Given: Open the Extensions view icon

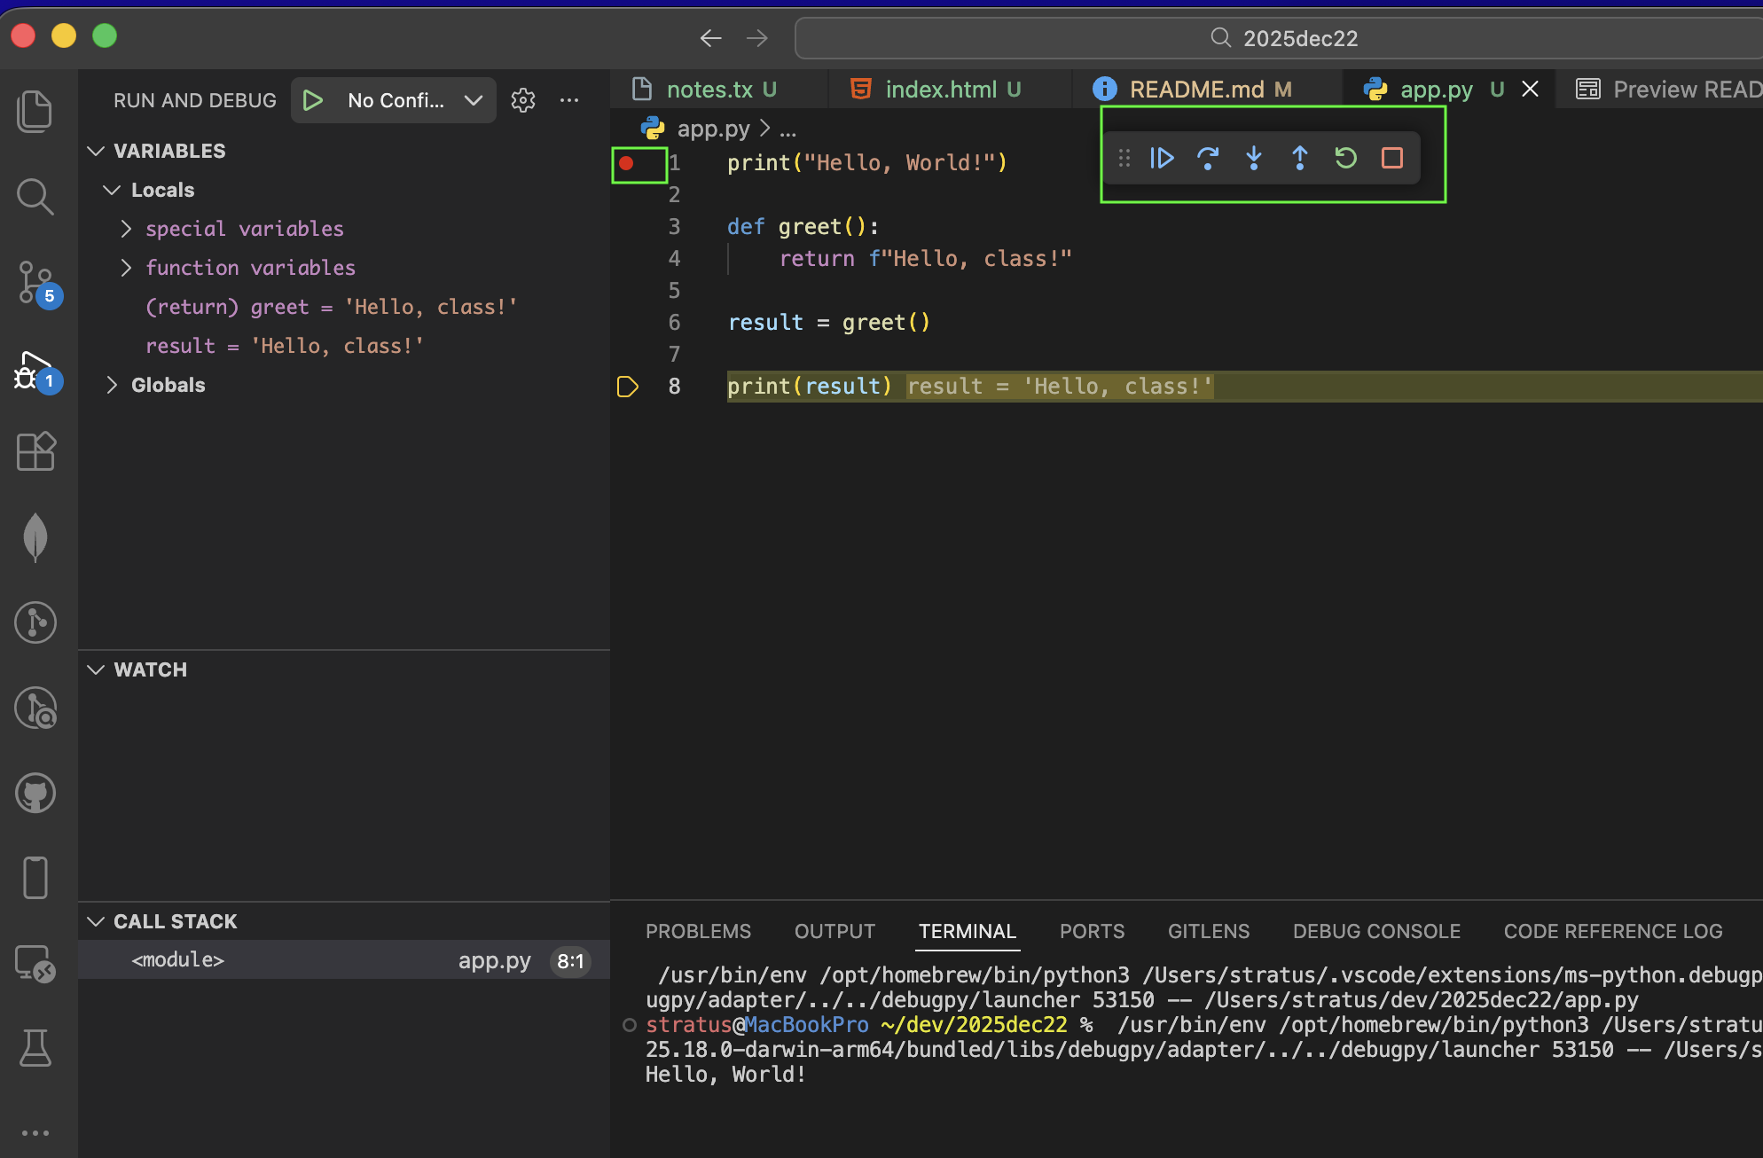Looking at the screenshot, I should click(x=35, y=452).
